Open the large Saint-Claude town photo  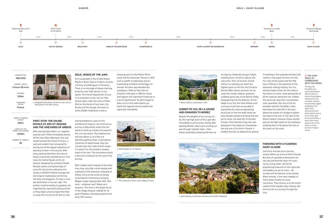tap(219, 169)
